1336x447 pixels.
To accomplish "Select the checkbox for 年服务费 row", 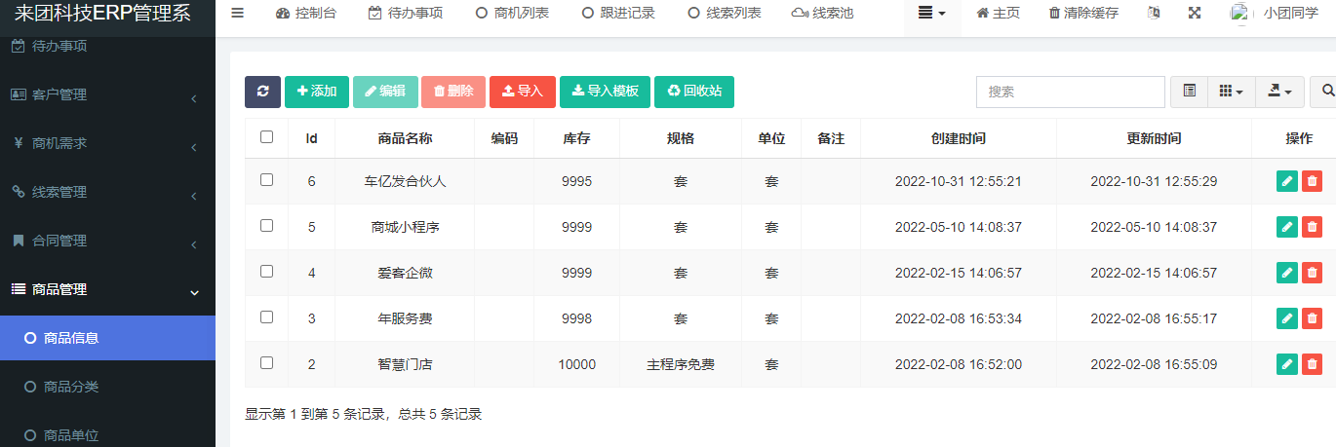I will tap(266, 317).
